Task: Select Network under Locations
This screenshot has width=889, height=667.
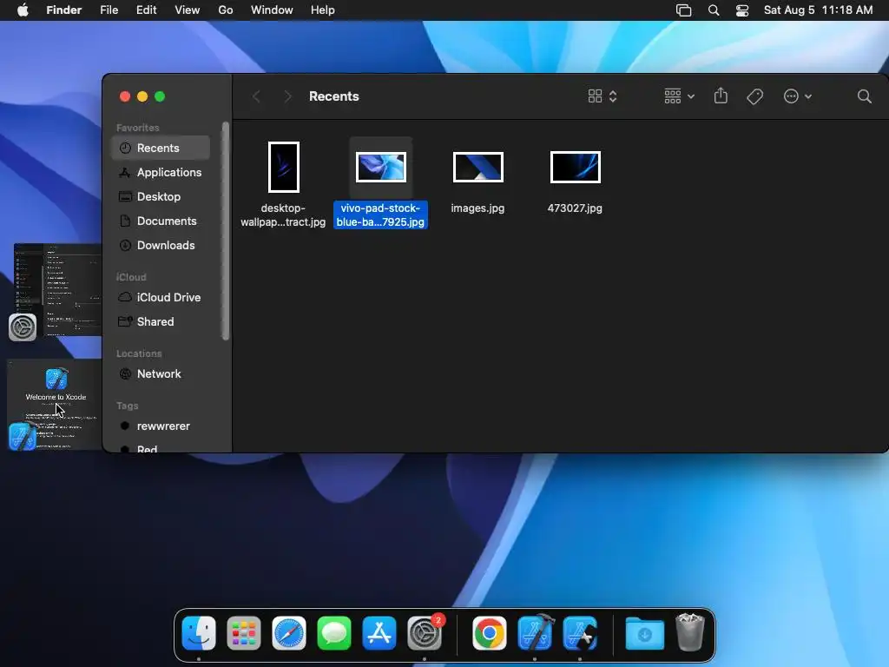Action: pyautogui.click(x=161, y=373)
